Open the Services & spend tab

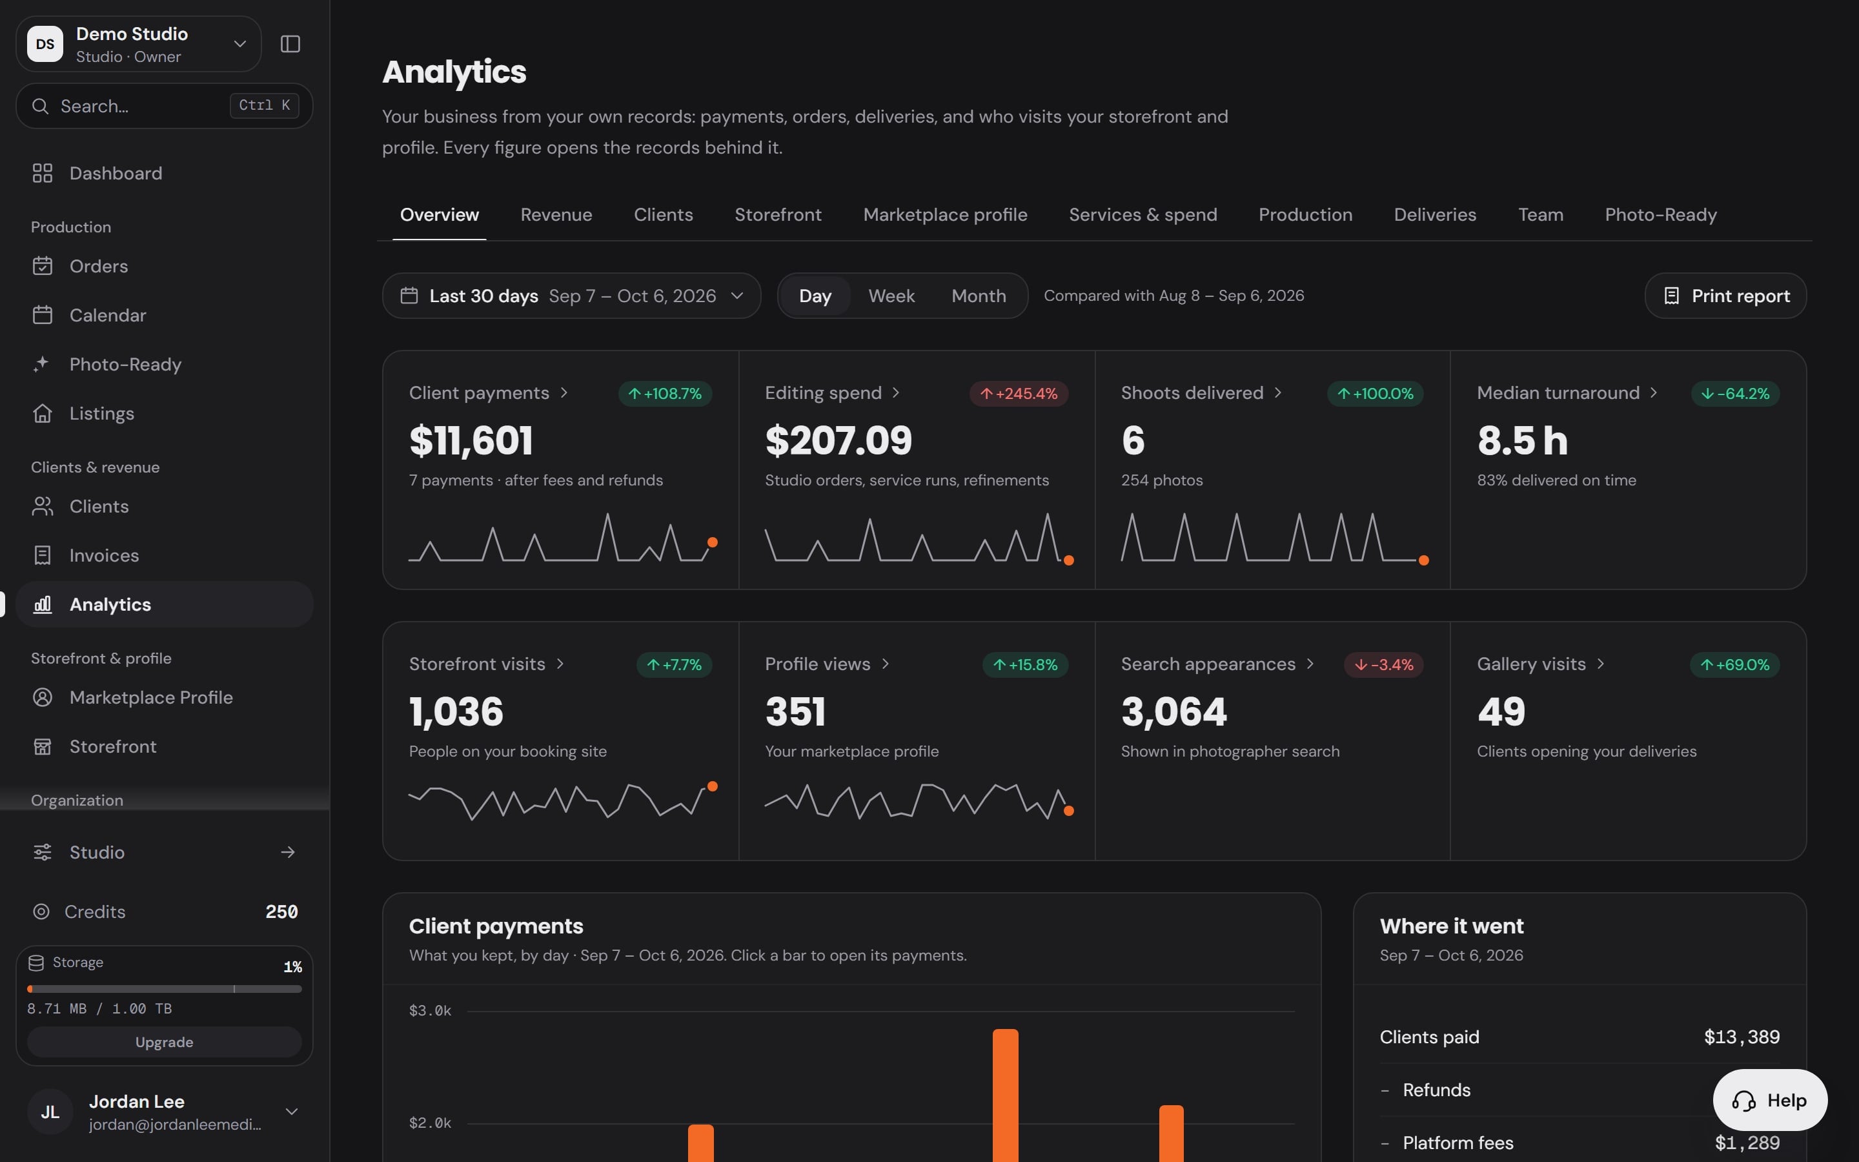(1143, 214)
